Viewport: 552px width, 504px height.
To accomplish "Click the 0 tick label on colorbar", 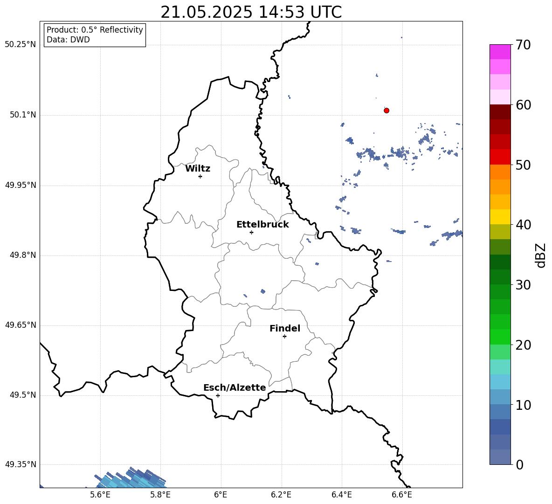I will tap(519, 464).
